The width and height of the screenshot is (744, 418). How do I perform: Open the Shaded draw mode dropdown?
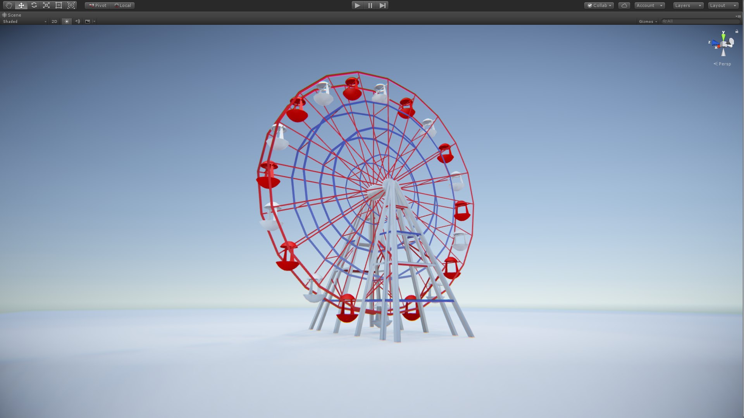point(24,21)
